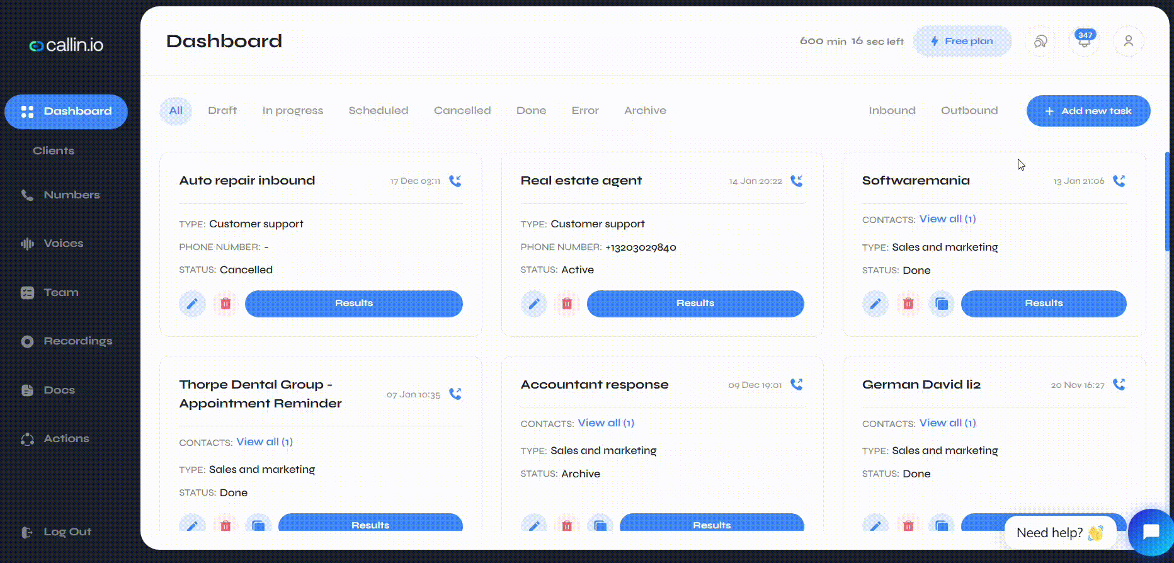1174x563 pixels.
Task: Open the Team section
Action: pos(50,292)
